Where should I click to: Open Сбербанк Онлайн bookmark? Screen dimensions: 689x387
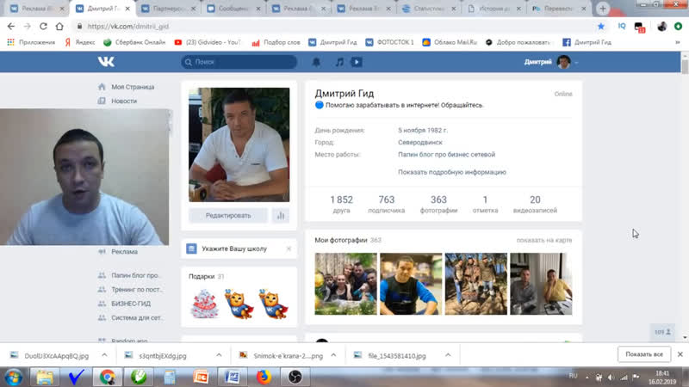tap(134, 42)
